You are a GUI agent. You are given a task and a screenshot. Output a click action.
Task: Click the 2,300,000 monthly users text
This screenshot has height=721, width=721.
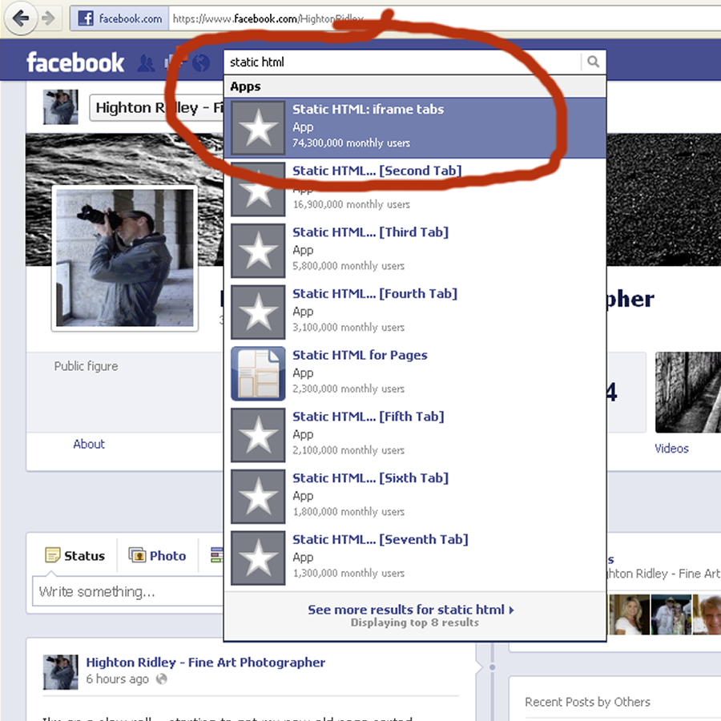tap(348, 389)
